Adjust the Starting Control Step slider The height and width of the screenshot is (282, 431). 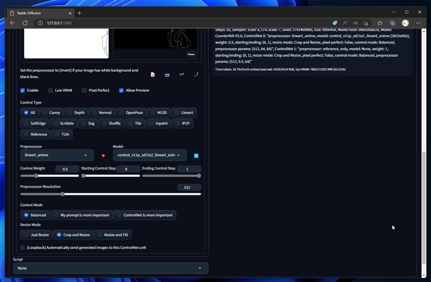click(111, 176)
